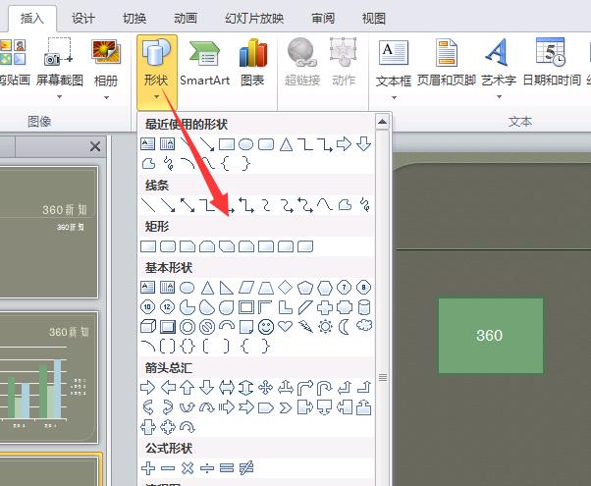Pick the heart shape in basic shapes

(x=285, y=326)
